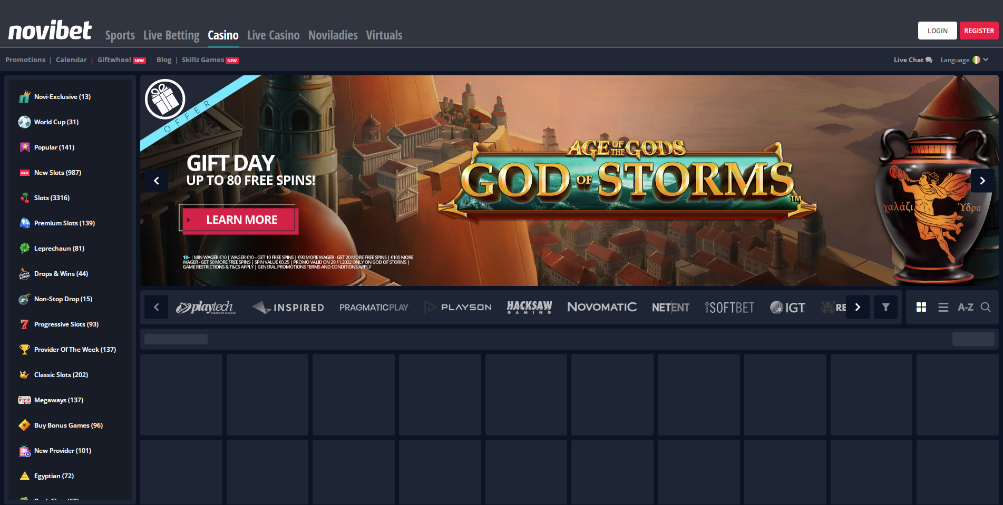This screenshot has width=1003, height=505.
Task: Filter games by Playson provider logo
Action: [458, 307]
